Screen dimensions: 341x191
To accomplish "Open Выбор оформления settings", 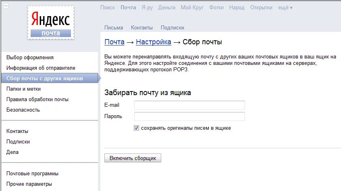I will click(x=30, y=58).
